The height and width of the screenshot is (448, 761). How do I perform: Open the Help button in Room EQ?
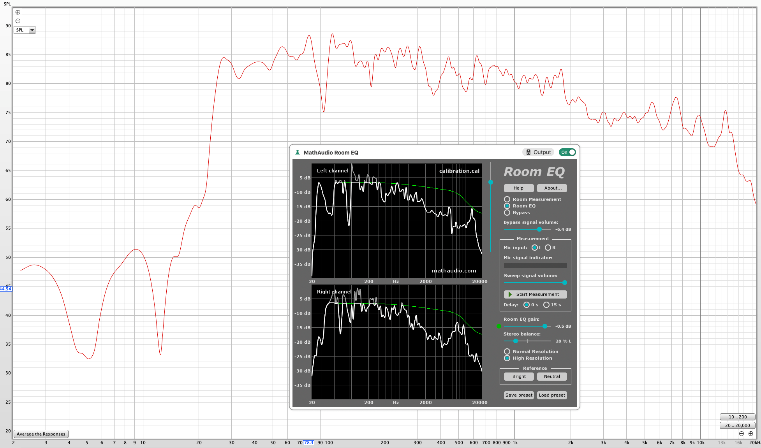[x=519, y=188]
